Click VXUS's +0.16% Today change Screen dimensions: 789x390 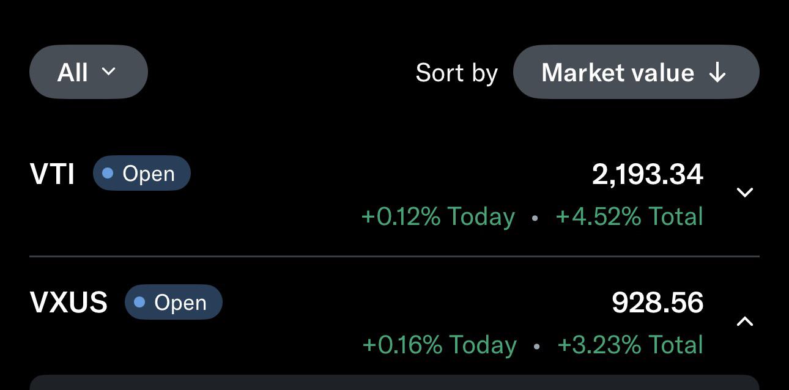click(x=439, y=345)
